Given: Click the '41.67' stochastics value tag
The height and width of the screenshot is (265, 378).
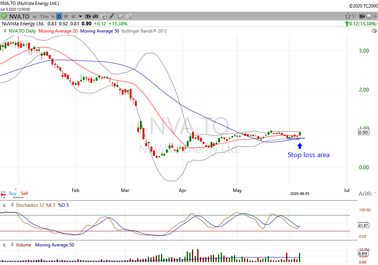Looking at the screenshot, I should pyautogui.click(x=363, y=225).
